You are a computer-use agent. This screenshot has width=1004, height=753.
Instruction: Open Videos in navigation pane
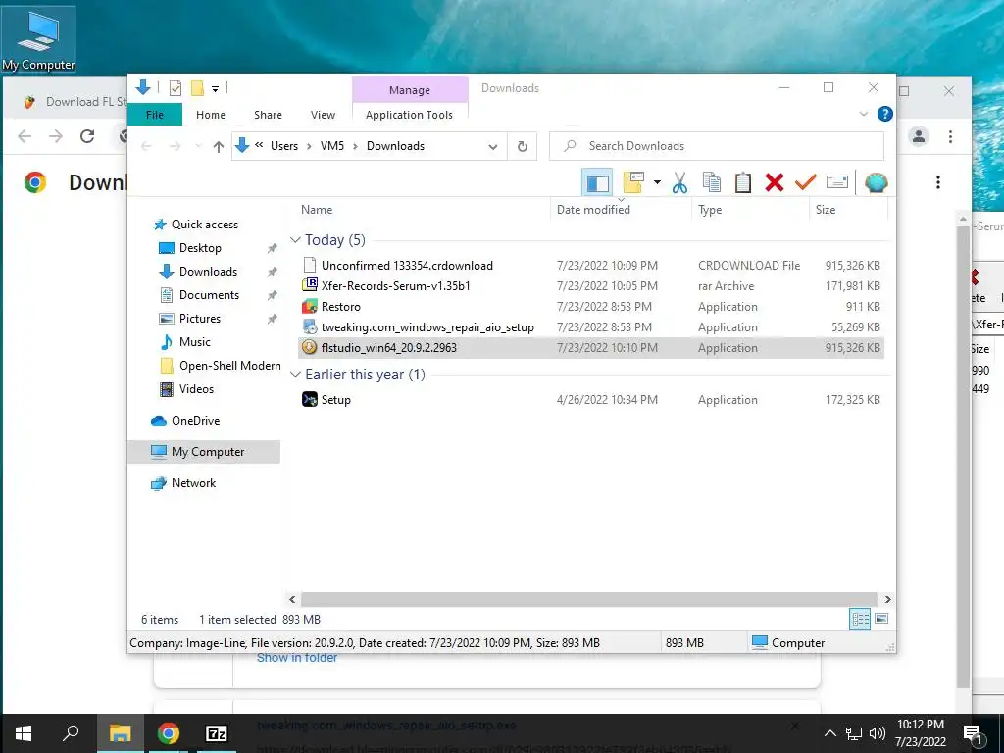click(196, 389)
